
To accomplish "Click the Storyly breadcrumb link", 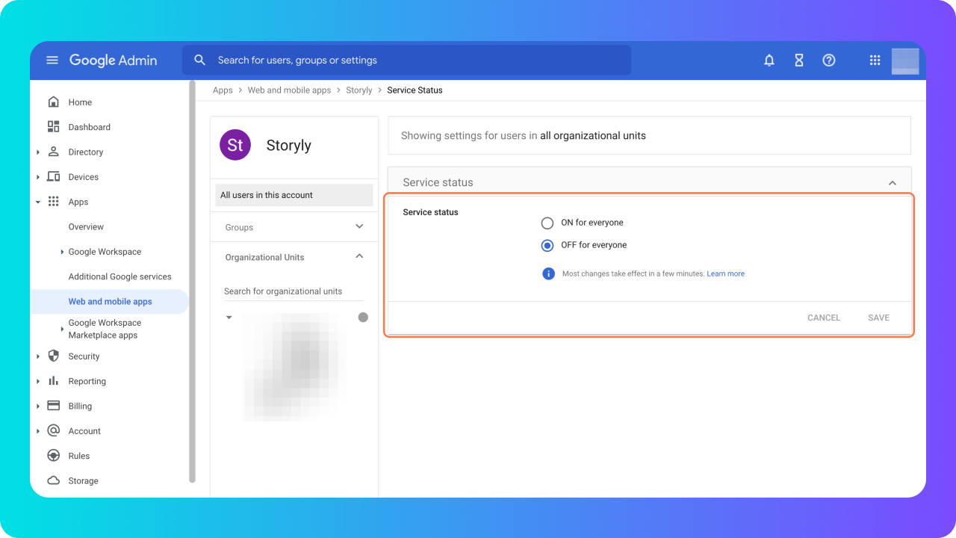I will click(358, 90).
